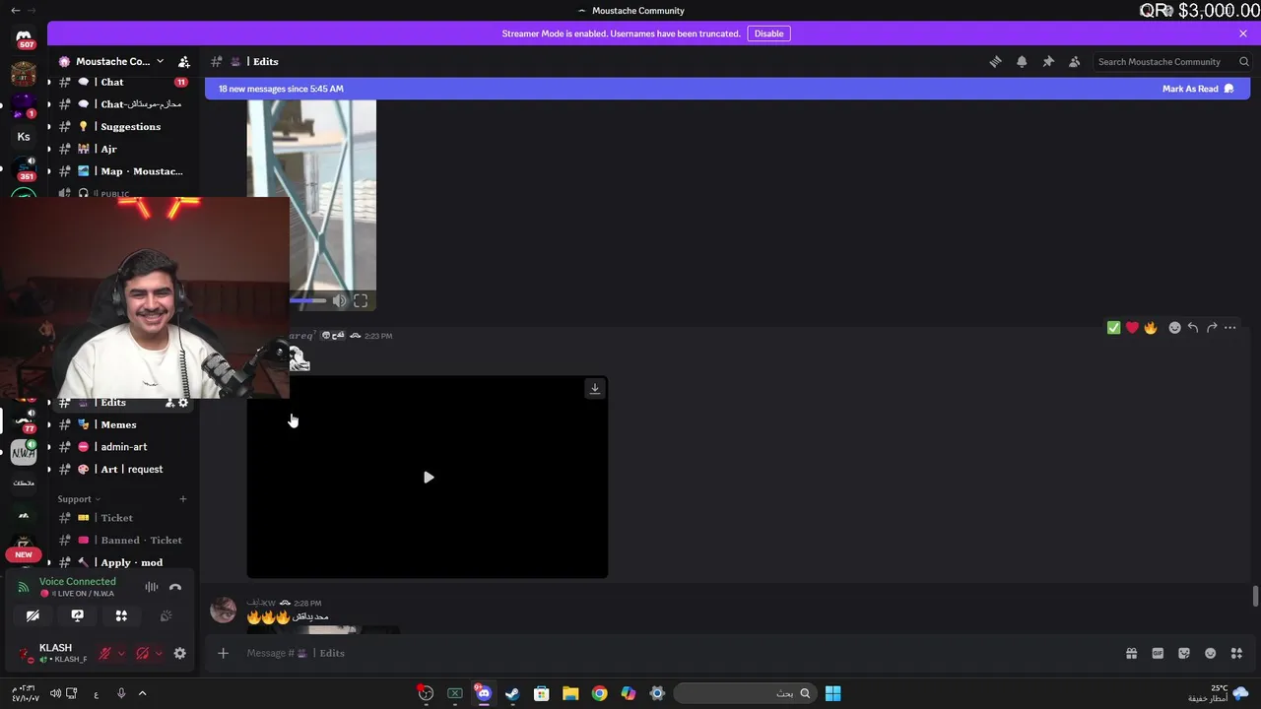Reply to the hovered message
This screenshot has height=709, width=1261.
point(1193,328)
